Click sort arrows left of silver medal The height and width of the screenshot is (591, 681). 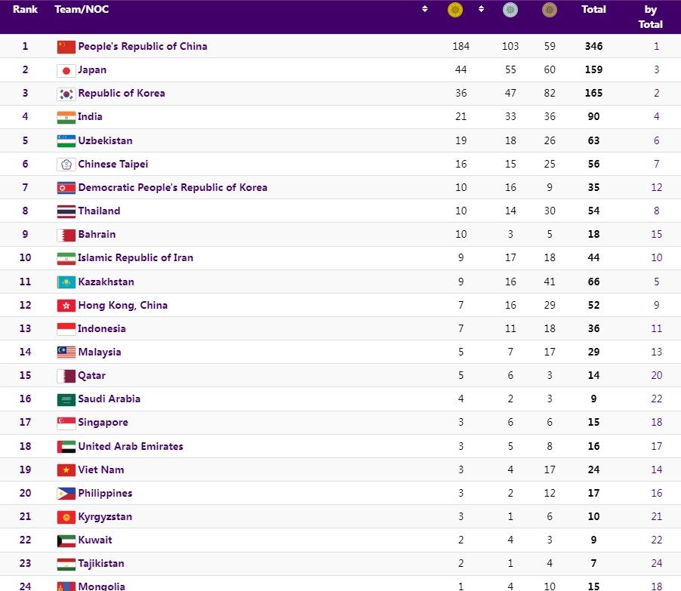coord(481,9)
